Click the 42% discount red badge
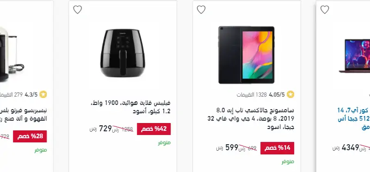Screen dimensions: 370x172 pyautogui.click(x=154, y=129)
